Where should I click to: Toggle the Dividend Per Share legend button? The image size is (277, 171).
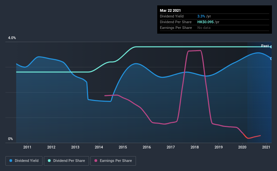click(66, 161)
